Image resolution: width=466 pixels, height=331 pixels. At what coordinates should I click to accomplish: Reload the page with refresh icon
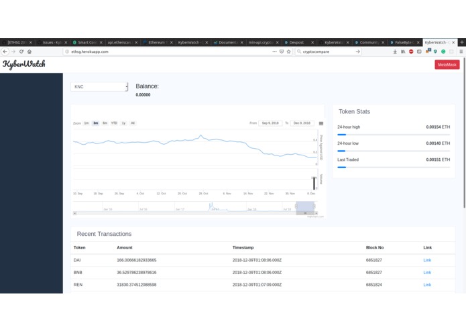point(21,52)
